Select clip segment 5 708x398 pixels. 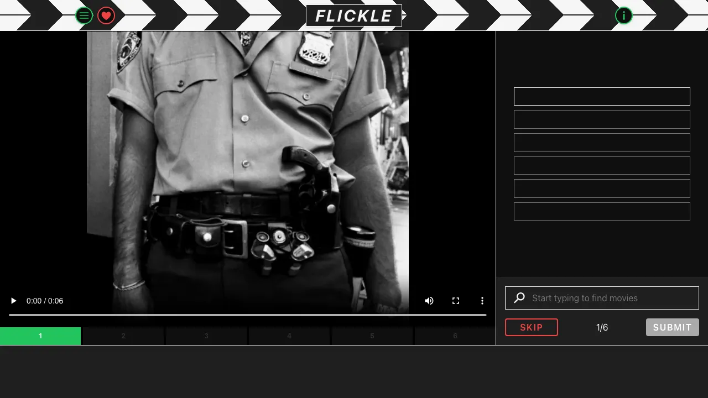click(x=372, y=336)
